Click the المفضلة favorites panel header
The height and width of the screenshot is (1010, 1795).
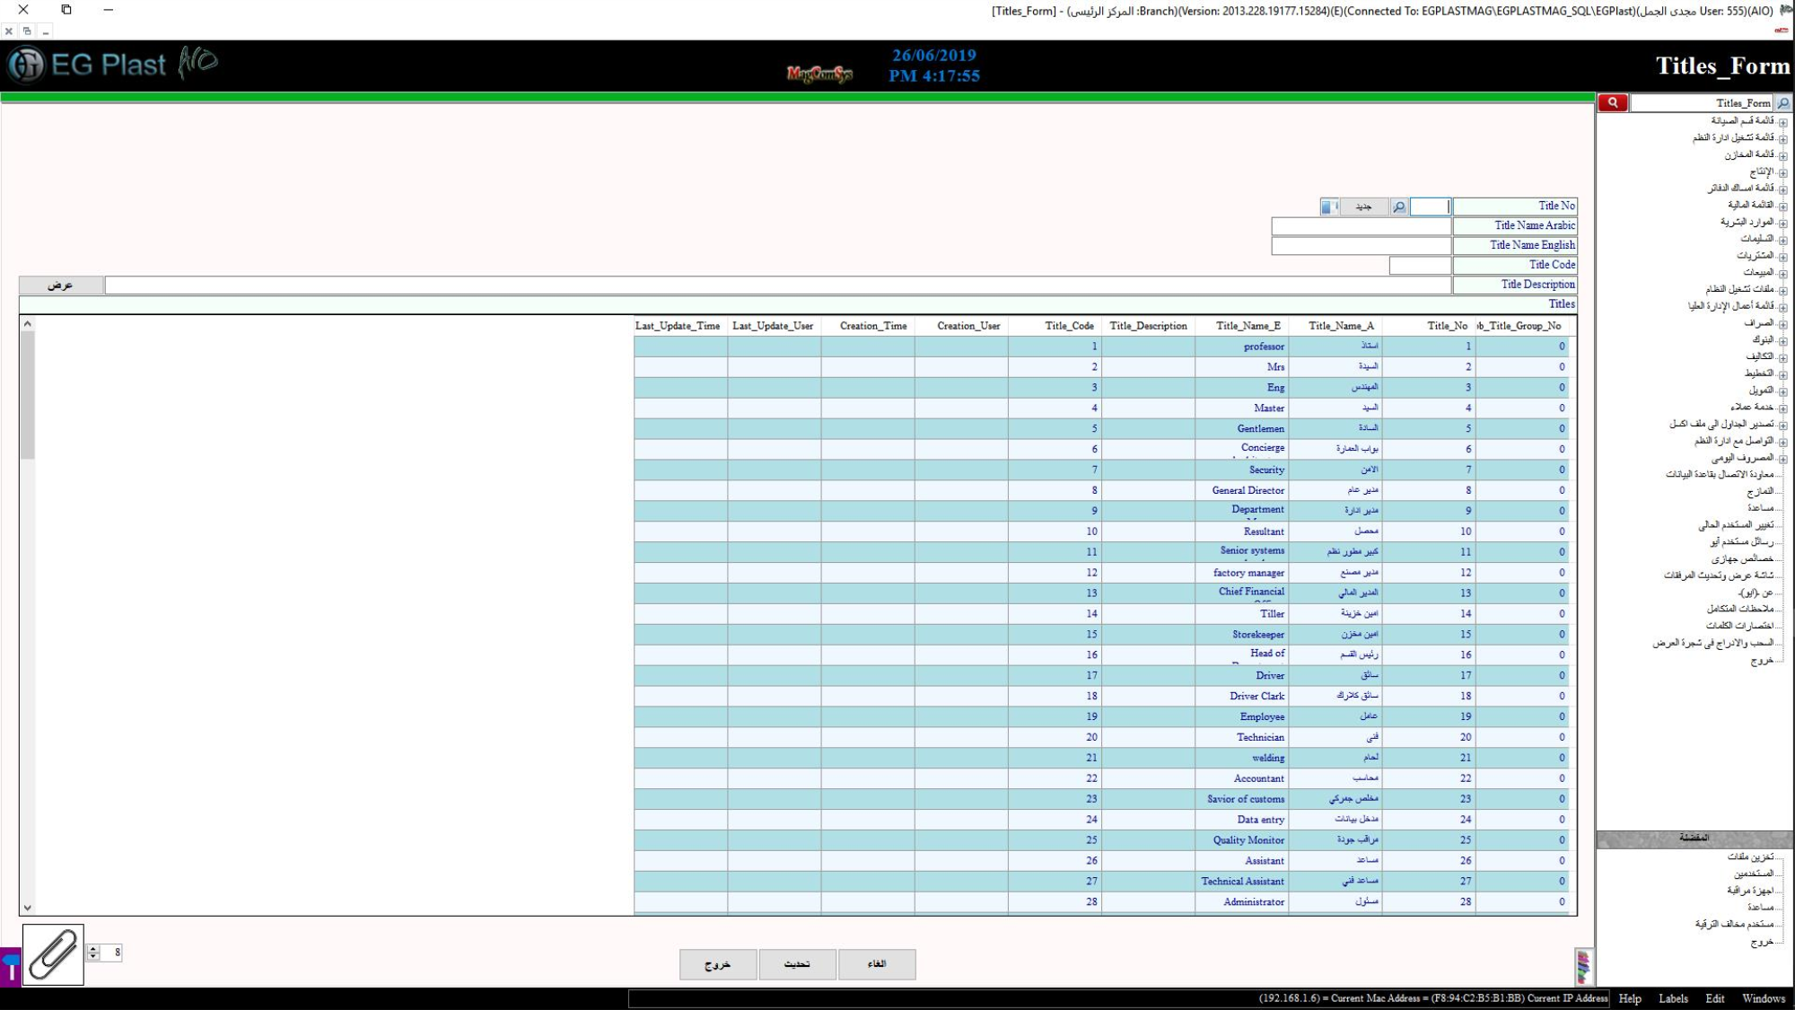click(1694, 839)
